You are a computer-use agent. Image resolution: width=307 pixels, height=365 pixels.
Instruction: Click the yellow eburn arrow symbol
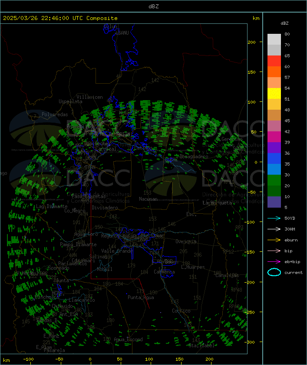pyautogui.click(x=274, y=240)
